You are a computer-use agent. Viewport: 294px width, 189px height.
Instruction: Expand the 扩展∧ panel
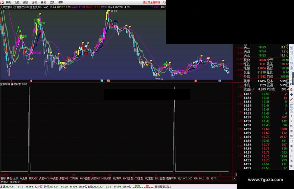pyautogui.click(x=5, y=182)
